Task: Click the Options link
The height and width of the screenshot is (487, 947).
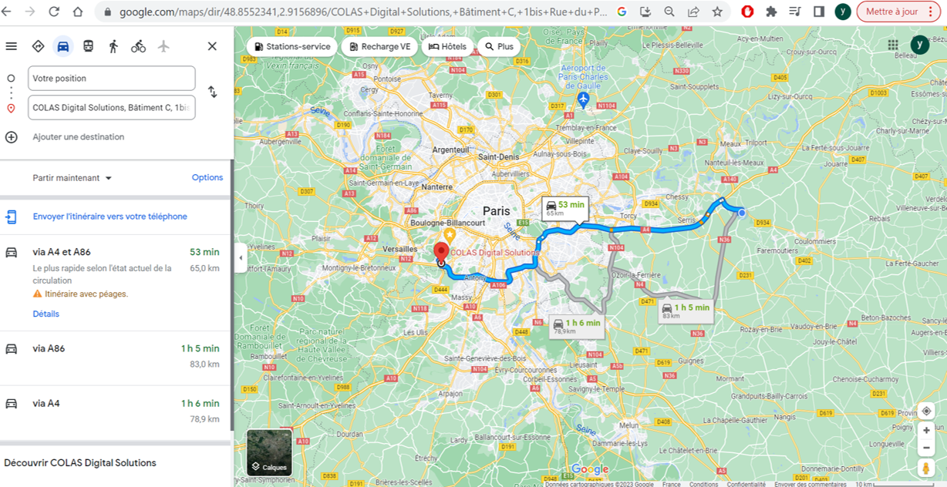Action: coord(207,177)
